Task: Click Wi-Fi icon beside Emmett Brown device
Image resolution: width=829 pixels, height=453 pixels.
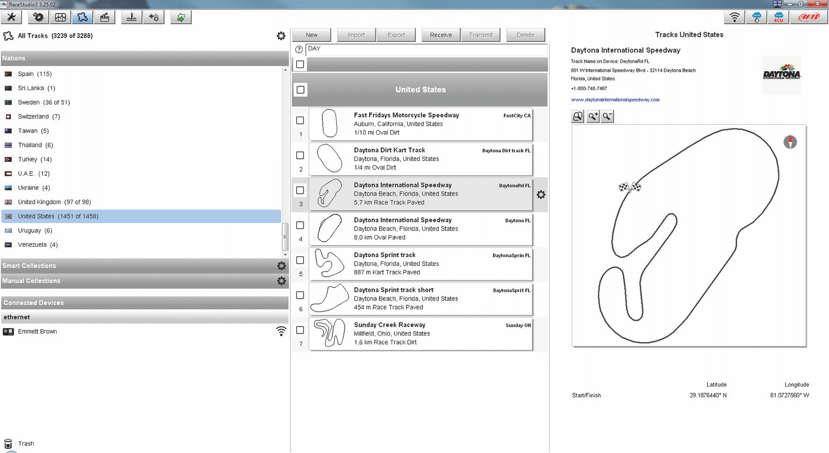Action: 281,331
